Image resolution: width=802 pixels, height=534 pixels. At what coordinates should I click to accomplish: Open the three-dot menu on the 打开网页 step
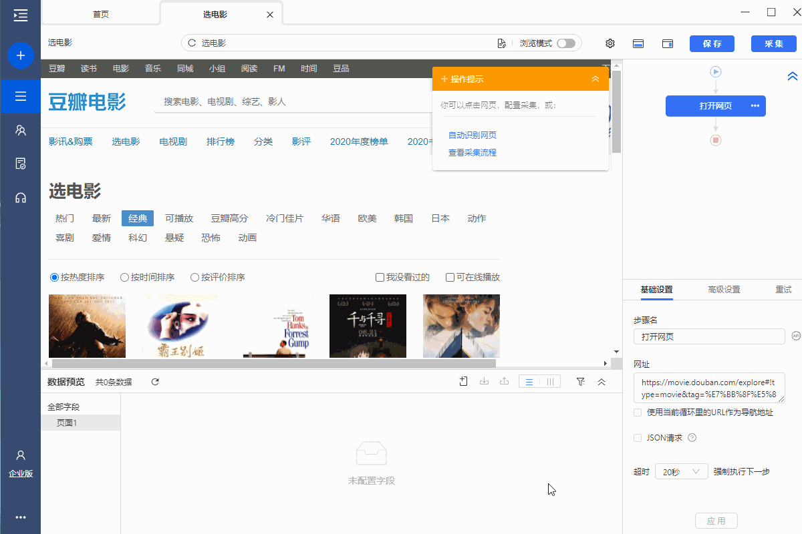point(755,105)
